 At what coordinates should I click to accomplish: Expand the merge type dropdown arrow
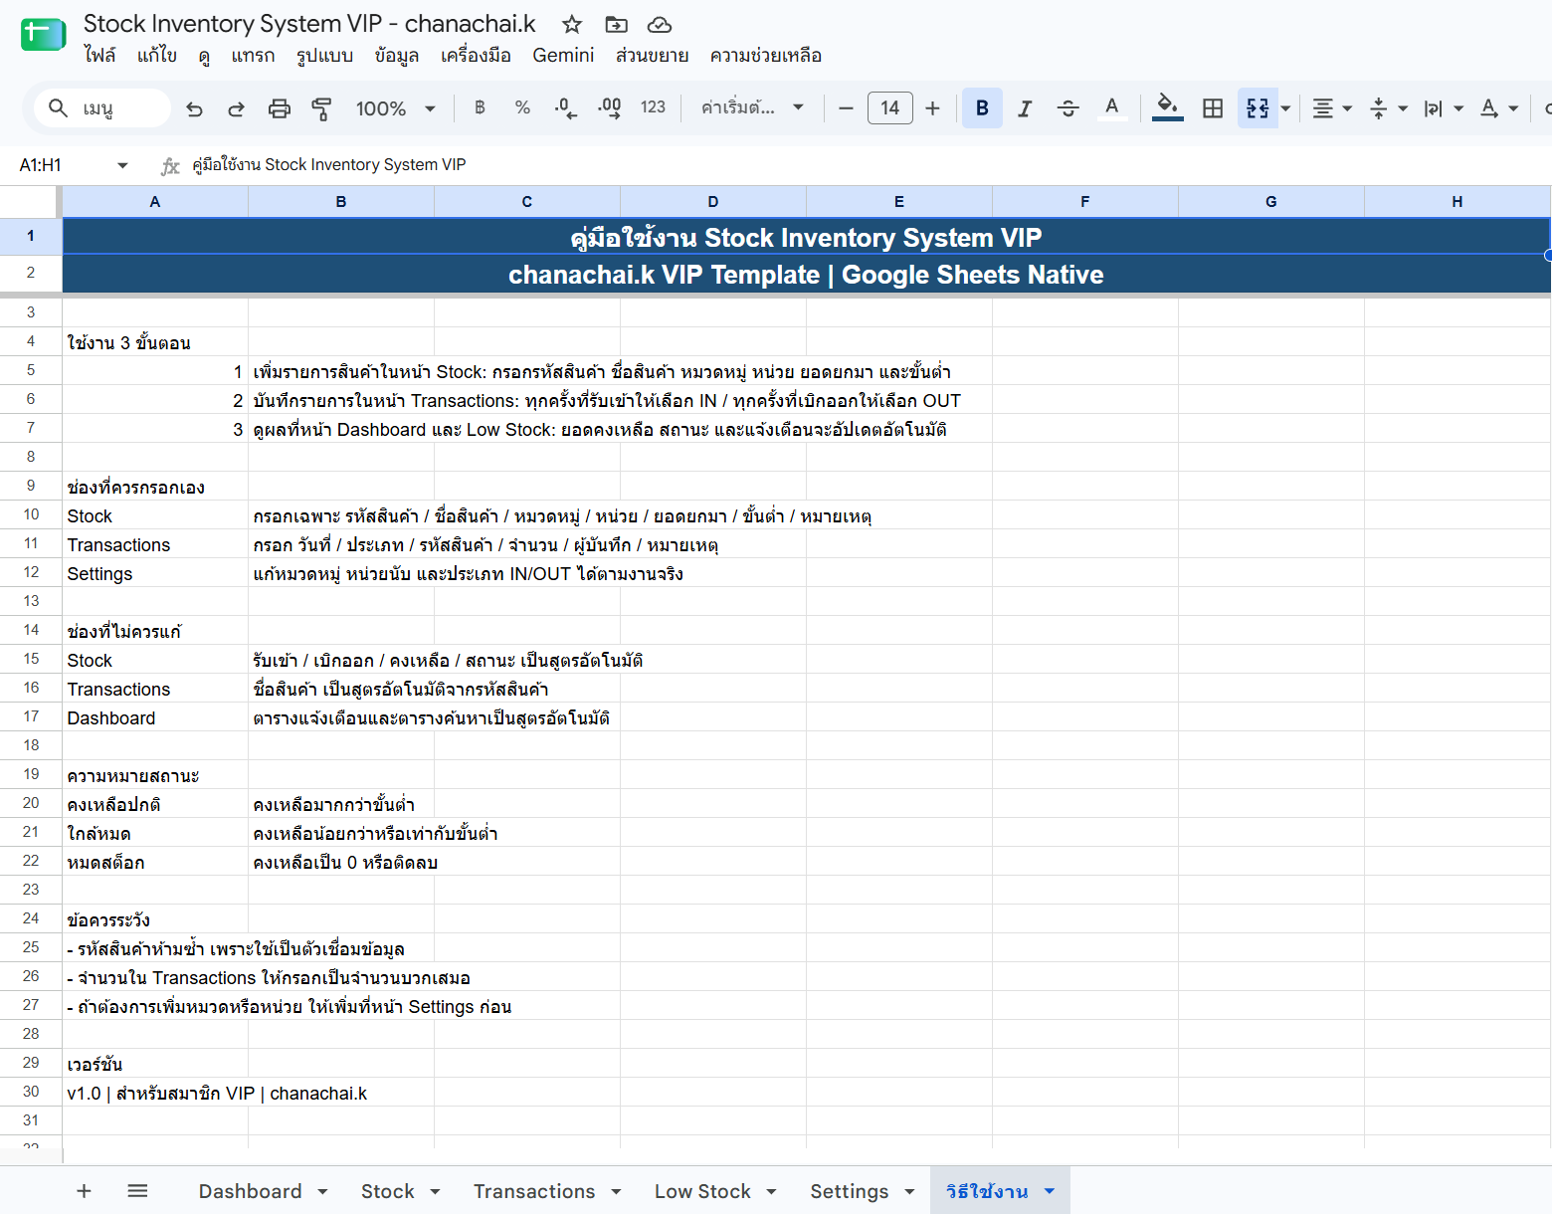tap(1285, 107)
